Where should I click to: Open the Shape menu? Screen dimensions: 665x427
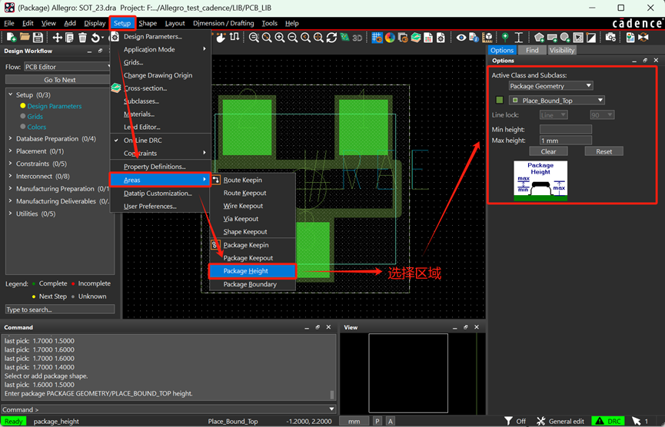pos(148,23)
